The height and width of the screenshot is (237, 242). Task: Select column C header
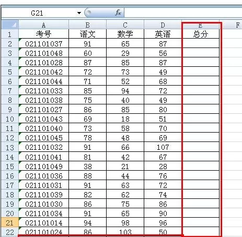tap(125, 25)
